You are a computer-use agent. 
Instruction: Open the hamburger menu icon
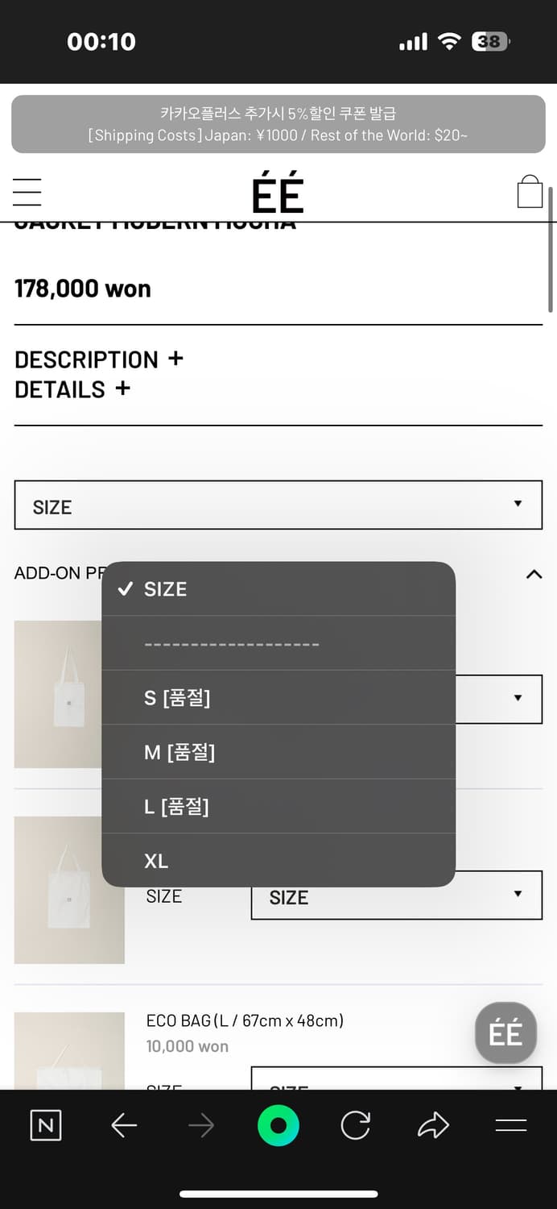click(x=27, y=192)
